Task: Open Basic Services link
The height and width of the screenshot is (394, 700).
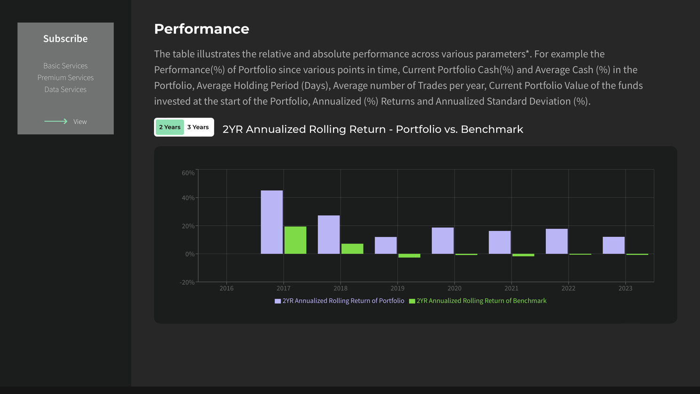Action: tap(65, 66)
